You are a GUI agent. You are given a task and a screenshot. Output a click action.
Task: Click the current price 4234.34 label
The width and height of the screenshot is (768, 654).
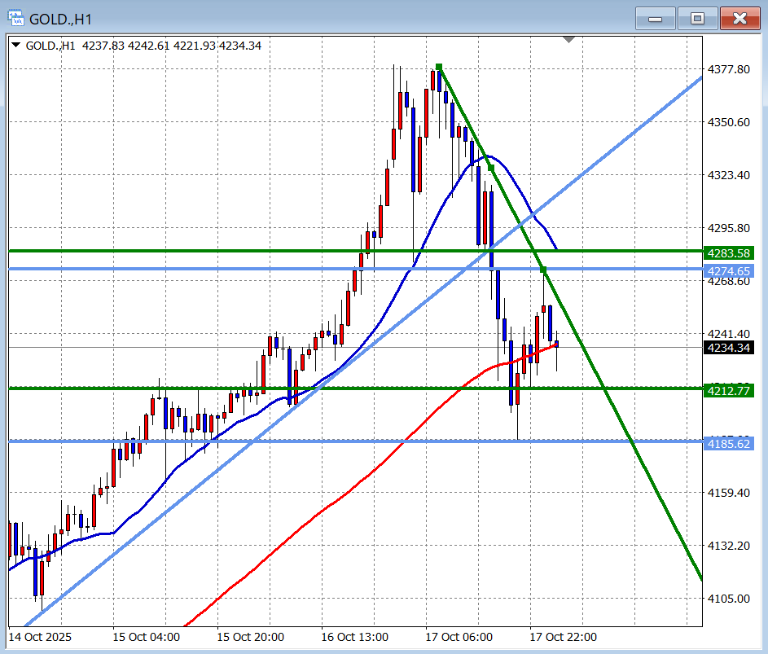coord(727,348)
